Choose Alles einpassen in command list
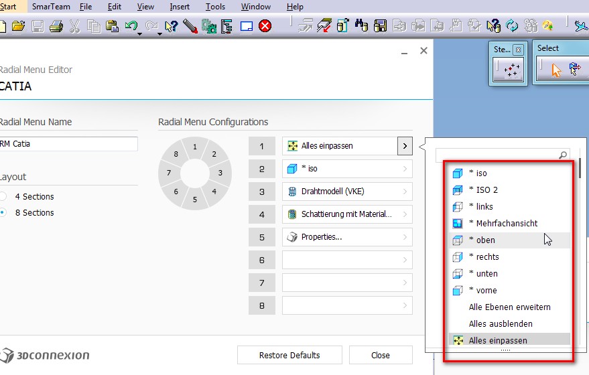Screen dimensions: 589x375 (511, 340)
